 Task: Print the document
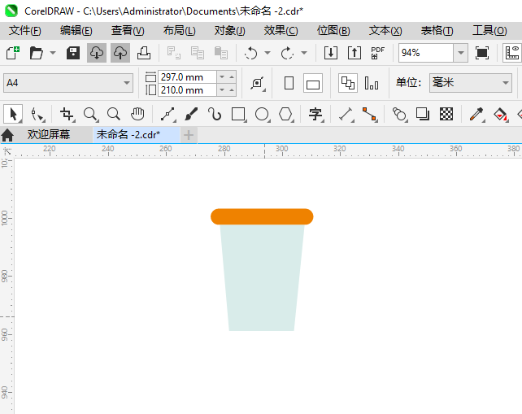pyautogui.click(x=144, y=53)
